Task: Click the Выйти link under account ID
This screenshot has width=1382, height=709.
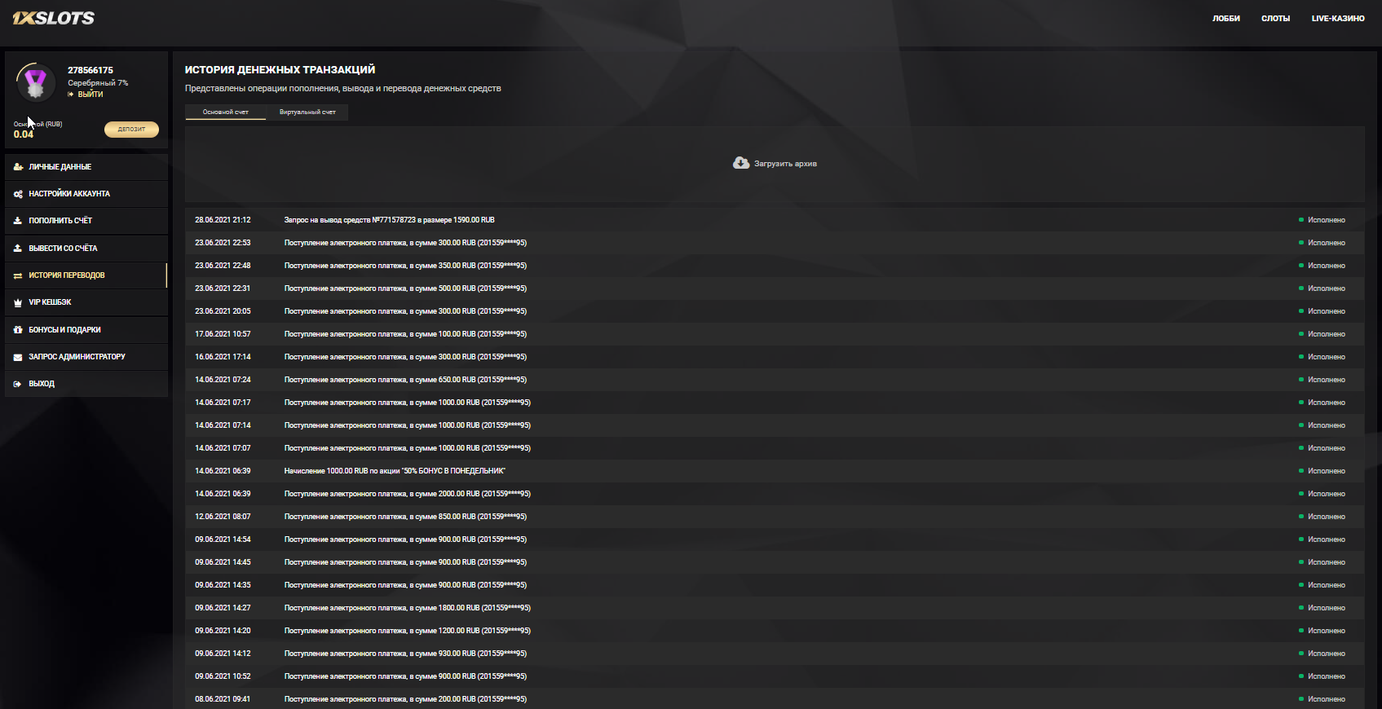Action: point(90,95)
